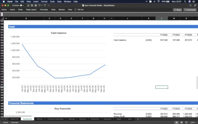Switch to Page Break Preview in status bar
This screenshot has width=198, height=124.
tap(186, 122)
